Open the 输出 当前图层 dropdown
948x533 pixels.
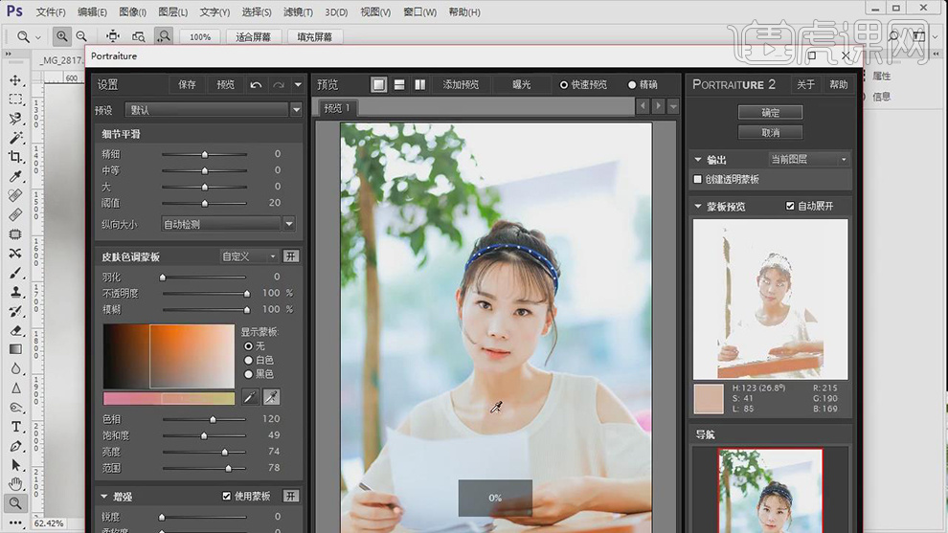pos(809,160)
